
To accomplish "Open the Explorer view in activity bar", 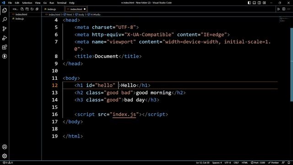I will tap(5, 10).
